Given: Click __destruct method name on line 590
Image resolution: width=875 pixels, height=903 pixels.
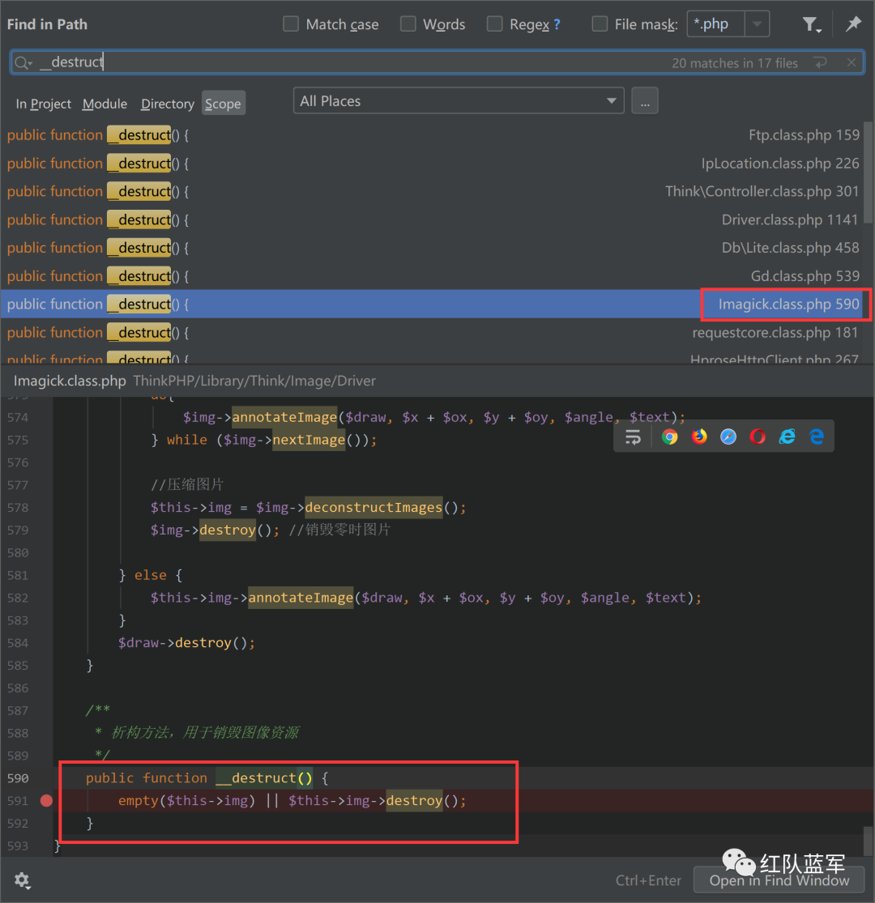Looking at the screenshot, I should pyautogui.click(x=256, y=778).
